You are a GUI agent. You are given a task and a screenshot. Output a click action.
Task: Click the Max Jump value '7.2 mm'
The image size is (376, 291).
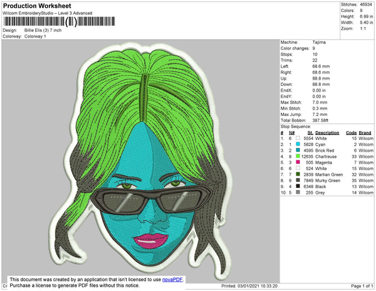320,114
